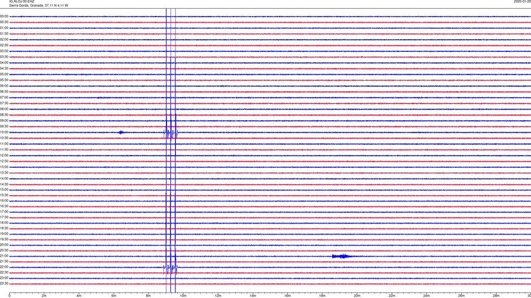Select the 22:30 time row label

pos(4,272)
